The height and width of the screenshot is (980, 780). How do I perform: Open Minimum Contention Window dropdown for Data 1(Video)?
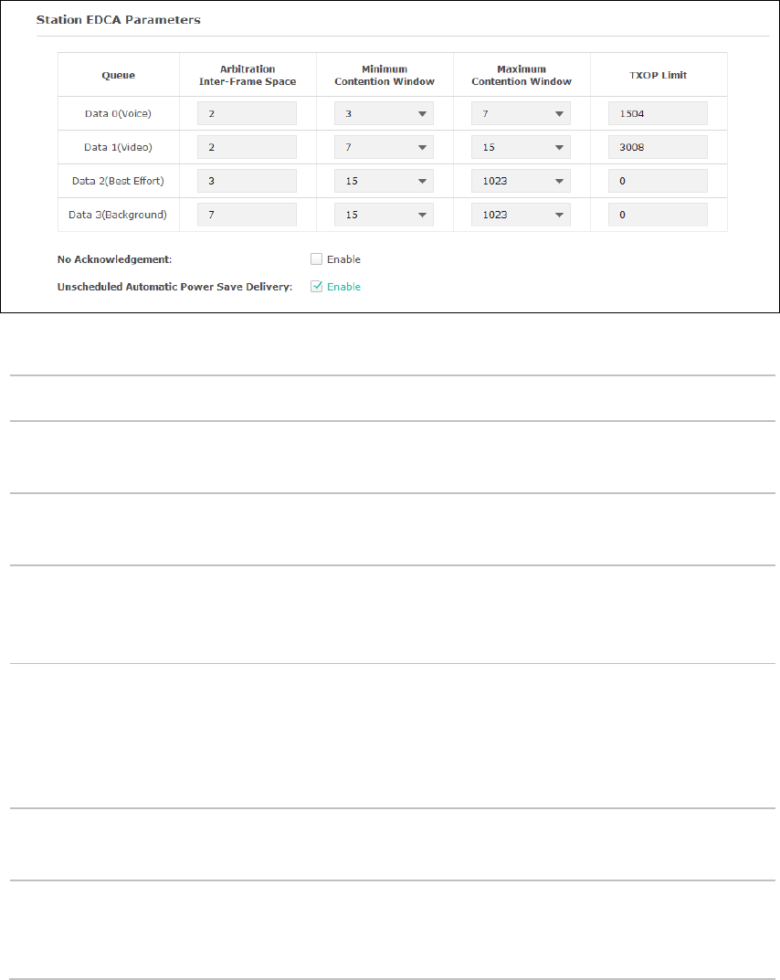384,147
